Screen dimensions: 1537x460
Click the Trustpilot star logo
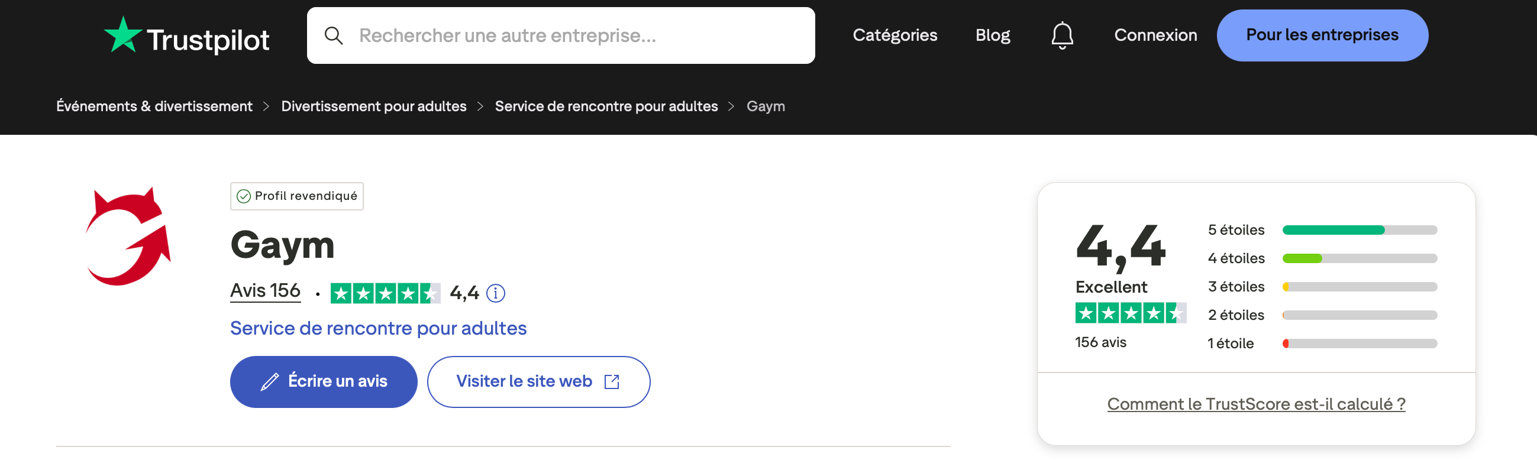tap(124, 35)
